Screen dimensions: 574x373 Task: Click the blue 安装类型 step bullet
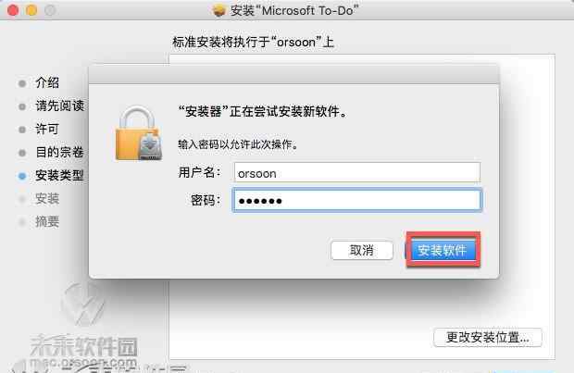click(x=22, y=176)
